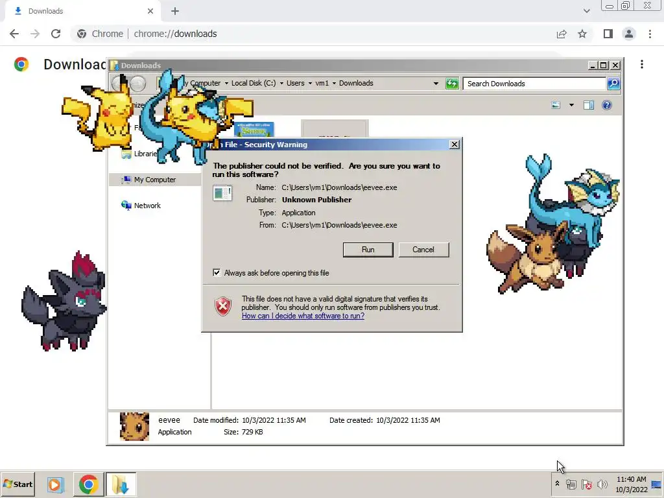Viewport: 664px width, 498px height.
Task: Click the Shrek file thumbnail in Downloads
Action: [254, 130]
